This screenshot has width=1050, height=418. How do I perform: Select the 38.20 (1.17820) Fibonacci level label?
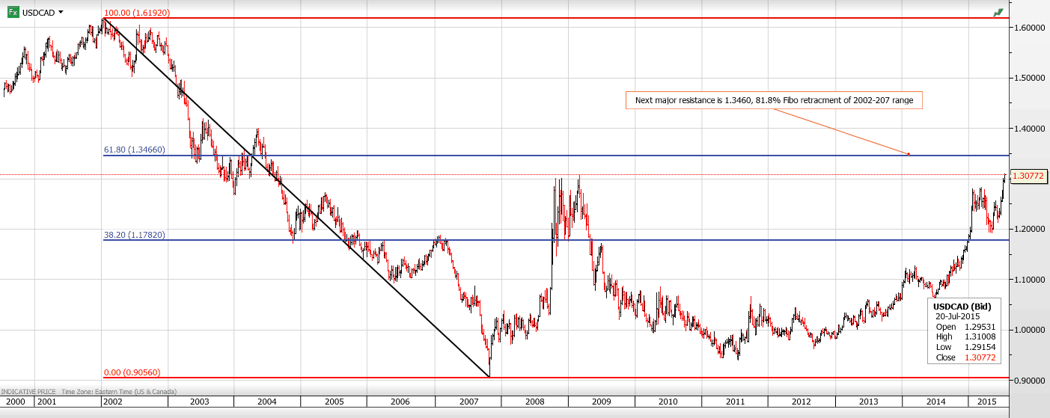(134, 235)
